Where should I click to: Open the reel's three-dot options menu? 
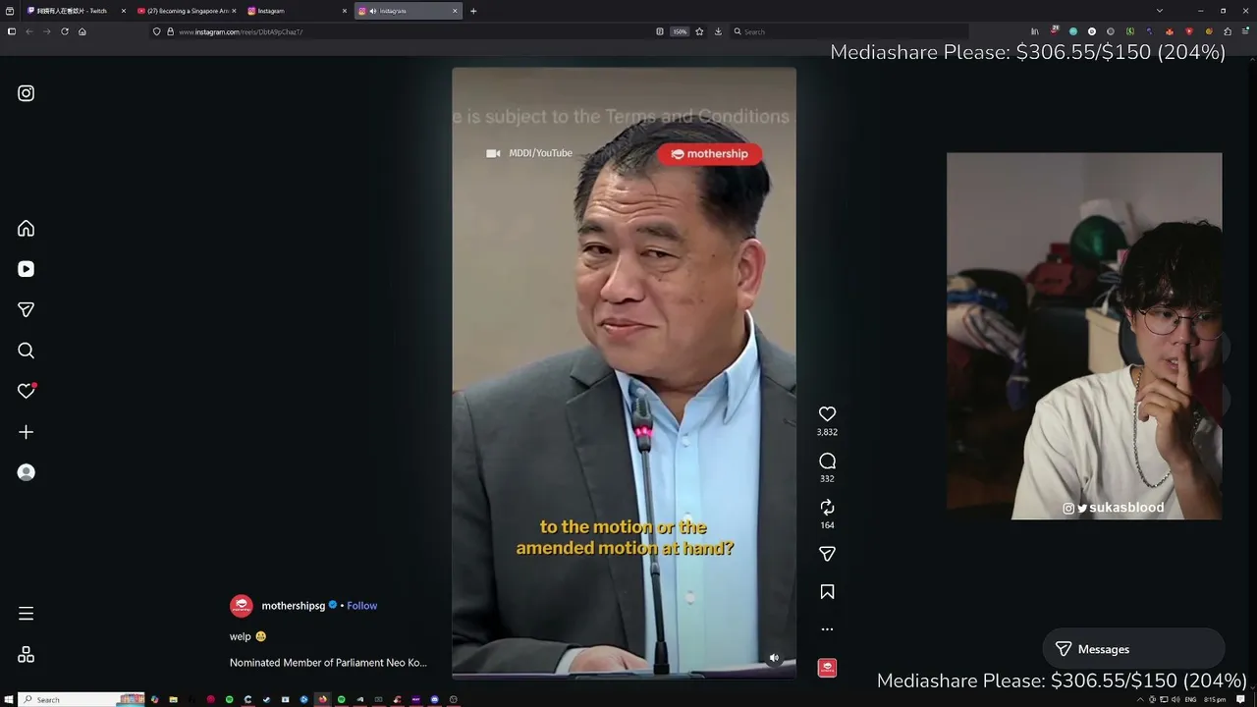827,629
